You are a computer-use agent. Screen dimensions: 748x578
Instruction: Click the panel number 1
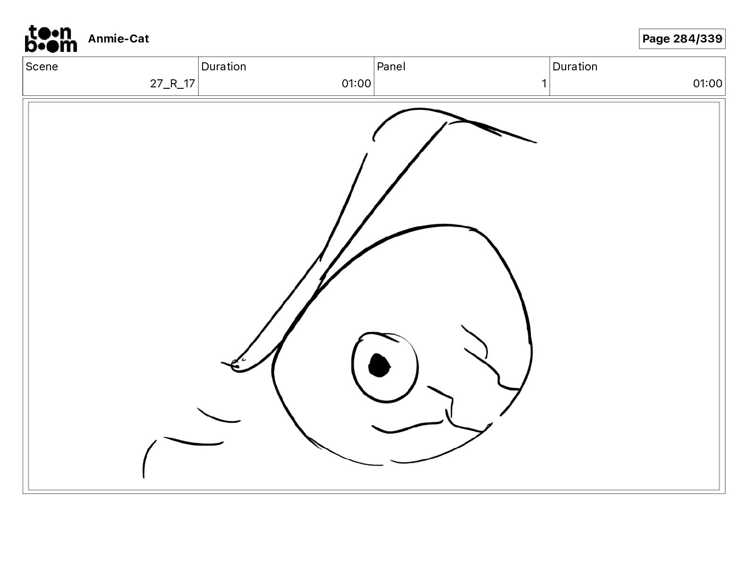tap(544, 84)
